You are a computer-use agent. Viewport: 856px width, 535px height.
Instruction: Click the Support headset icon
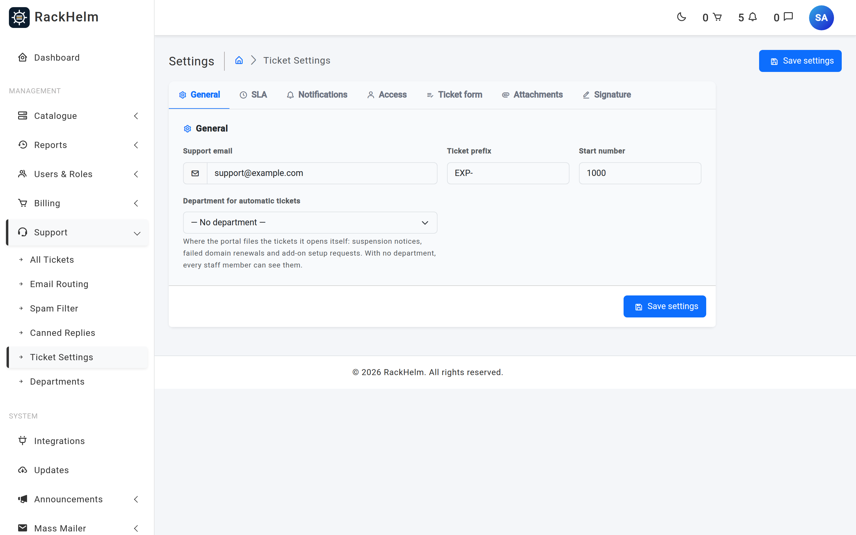click(23, 232)
